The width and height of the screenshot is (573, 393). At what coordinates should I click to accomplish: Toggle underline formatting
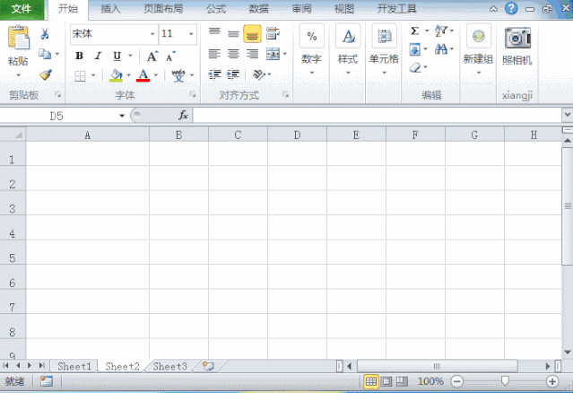117,56
